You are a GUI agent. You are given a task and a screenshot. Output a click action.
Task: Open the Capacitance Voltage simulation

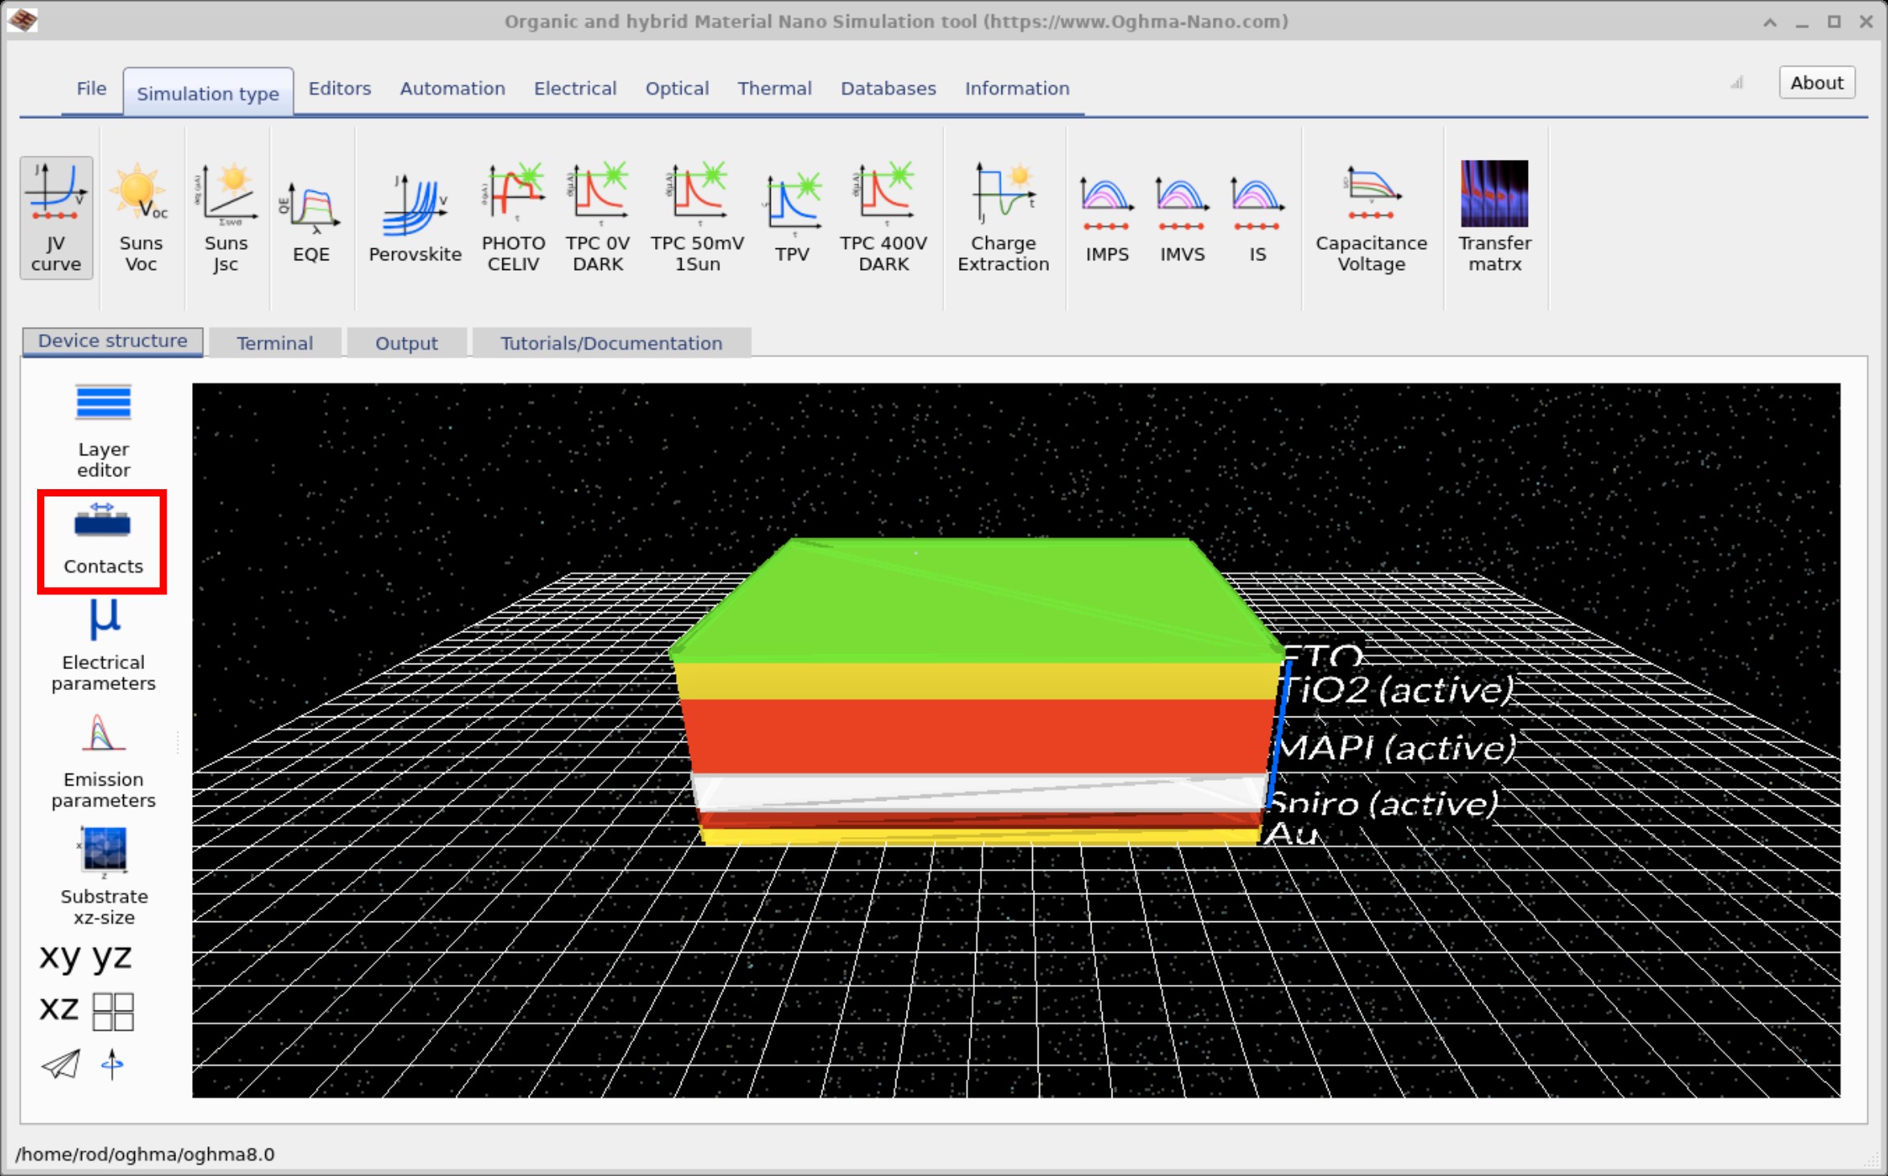(x=1370, y=213)
